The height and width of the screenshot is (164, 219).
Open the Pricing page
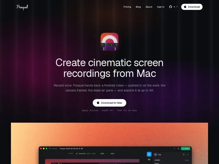[127, 7]
